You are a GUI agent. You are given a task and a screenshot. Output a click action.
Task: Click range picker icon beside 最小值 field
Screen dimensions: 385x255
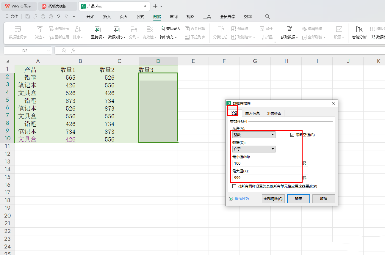coord(305,163)
